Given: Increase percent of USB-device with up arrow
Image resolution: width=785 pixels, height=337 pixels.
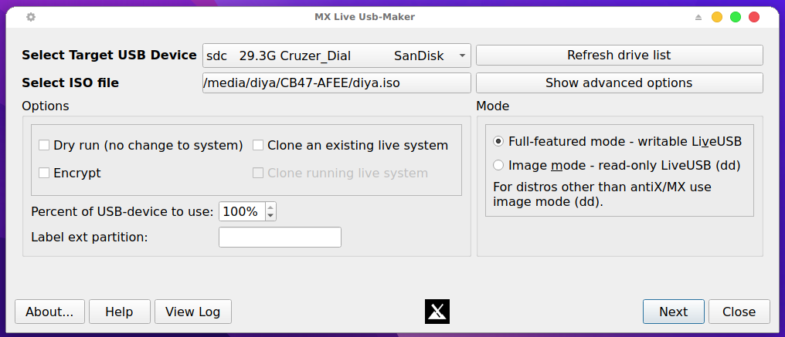Looking at the screenshot, I should pyautogui.click(x=270, y=207).
